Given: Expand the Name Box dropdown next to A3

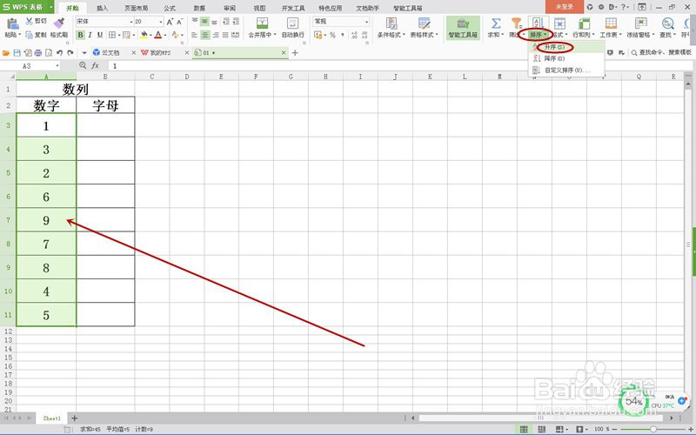Looking at the screenshot, I should 57,66.
